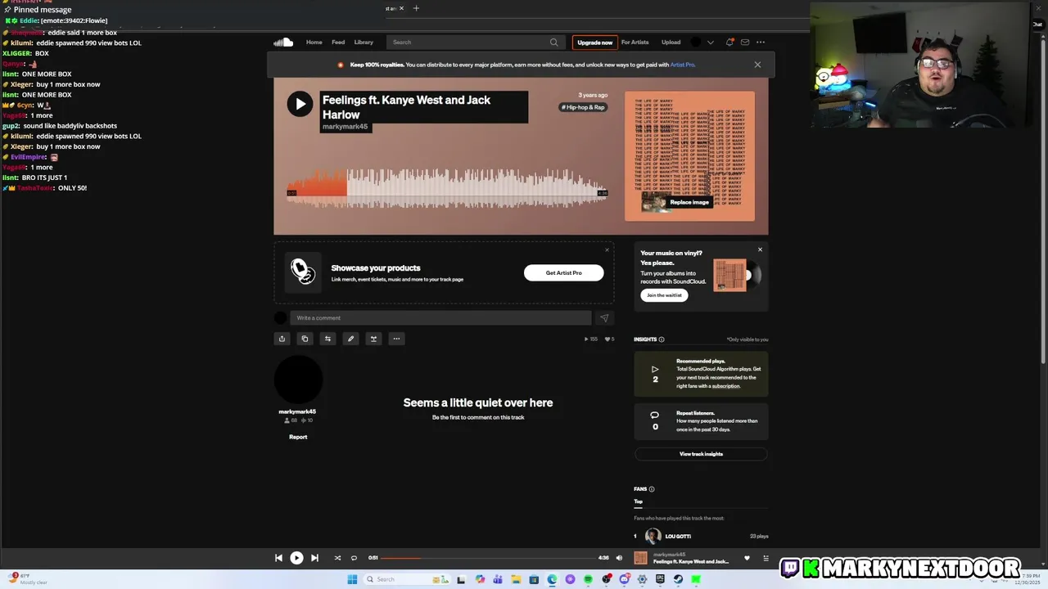Open the Library page
The image size is (1048, 589).
point(364,43)
